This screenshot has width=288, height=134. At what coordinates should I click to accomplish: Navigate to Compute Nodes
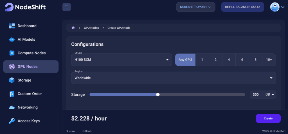point(31,53)
